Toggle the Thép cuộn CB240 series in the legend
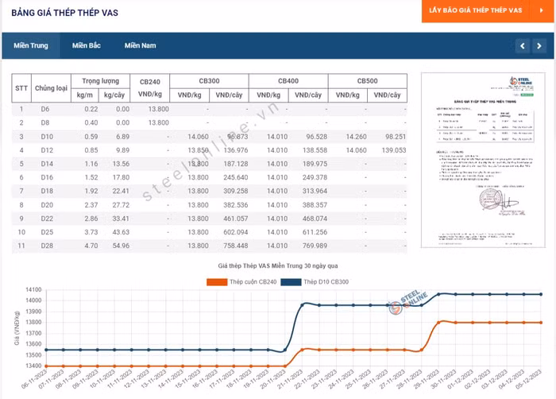 [241, 282]
